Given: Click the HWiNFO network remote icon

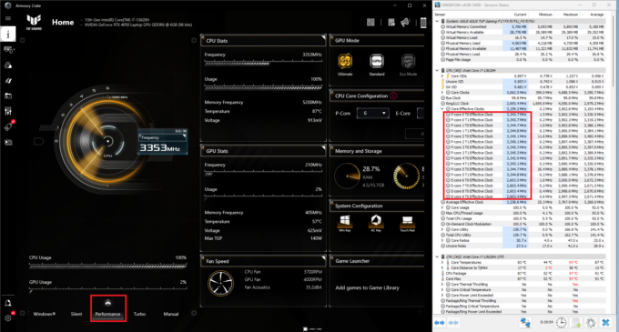Looking at the screenshot, I should tap(525, 323).
